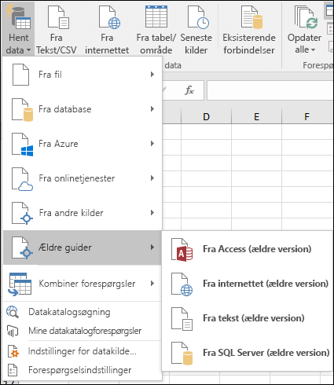Click the Indstillinger for datakilde gear icon
The width and height of the screenshot is (334, 385).
tap(13, 351)
